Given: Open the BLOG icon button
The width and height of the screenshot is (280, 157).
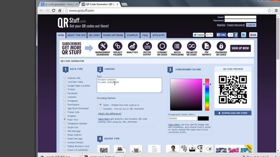Looking at the screenshot, I should pos(253,35).
